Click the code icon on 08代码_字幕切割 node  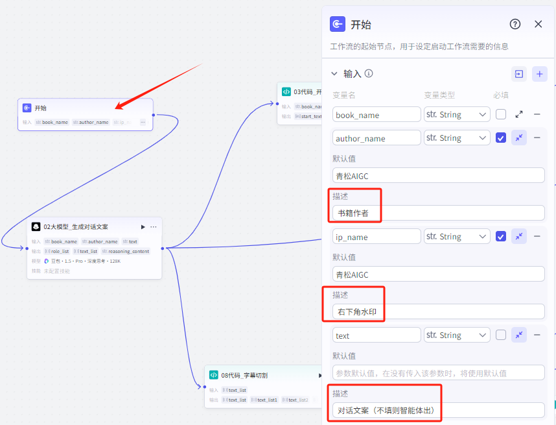[x=214, y=374]
